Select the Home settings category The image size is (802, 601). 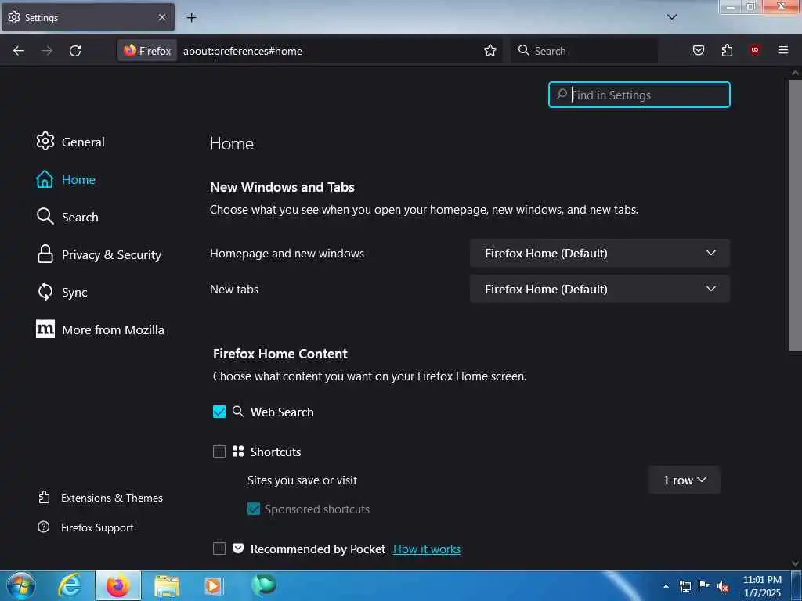(66, 179)
